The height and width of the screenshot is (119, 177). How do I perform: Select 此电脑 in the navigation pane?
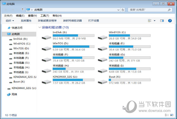click(19, 34)
